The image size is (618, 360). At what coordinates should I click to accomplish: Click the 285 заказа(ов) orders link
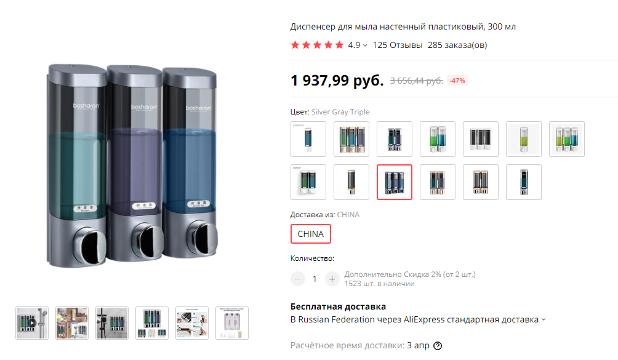pos(457,45)
